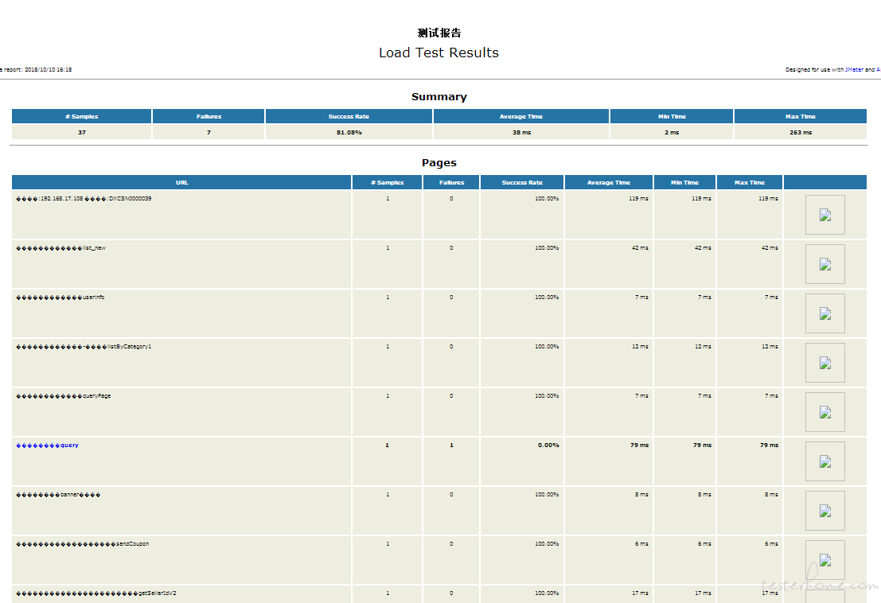
Task: Click the image icon in the banner row
Action: click(824, 511)
